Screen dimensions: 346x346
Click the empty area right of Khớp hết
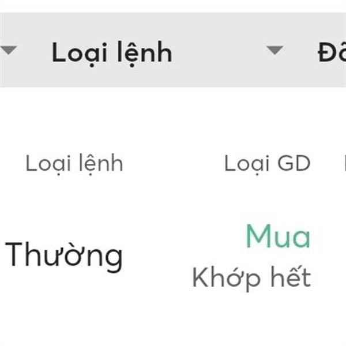[x=330, y=278]
